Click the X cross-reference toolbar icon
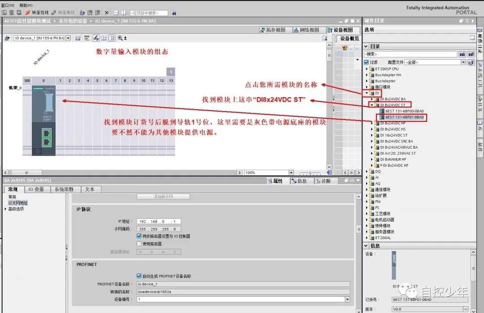 pyautogui.click(x=107, y=13)
